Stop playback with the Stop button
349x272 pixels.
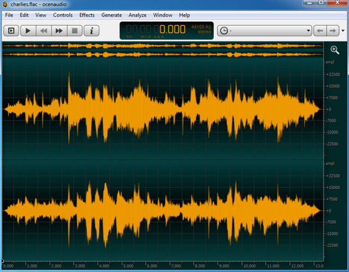pyautogui.click(x=75, y=31)
